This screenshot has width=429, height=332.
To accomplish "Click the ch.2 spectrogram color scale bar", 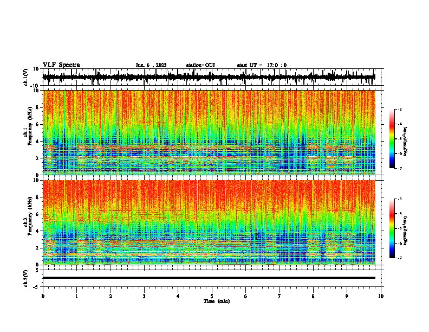I will click(x=392, y=228).
